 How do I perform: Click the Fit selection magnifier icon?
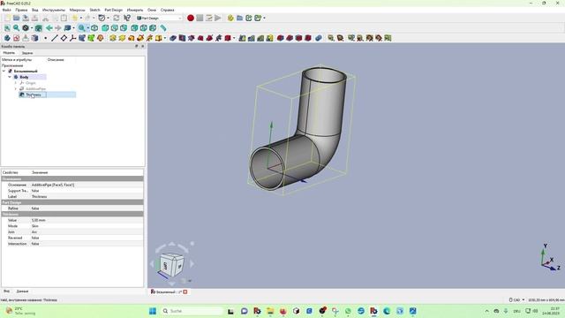click(16, 27)
